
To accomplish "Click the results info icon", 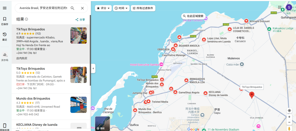I will [x=27, y=19].
